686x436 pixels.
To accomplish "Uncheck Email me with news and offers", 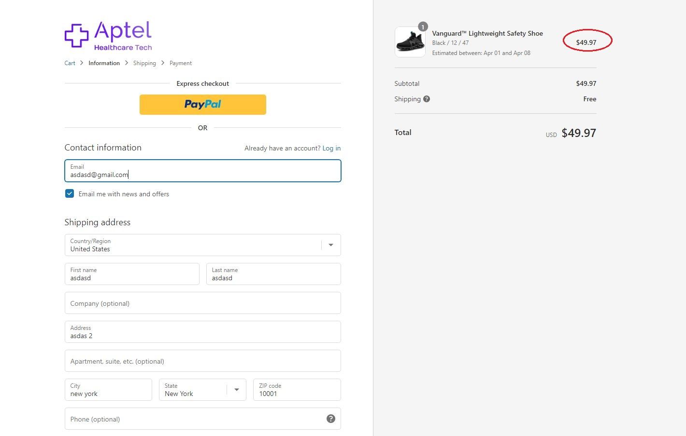I will click(x=70, y=194).
